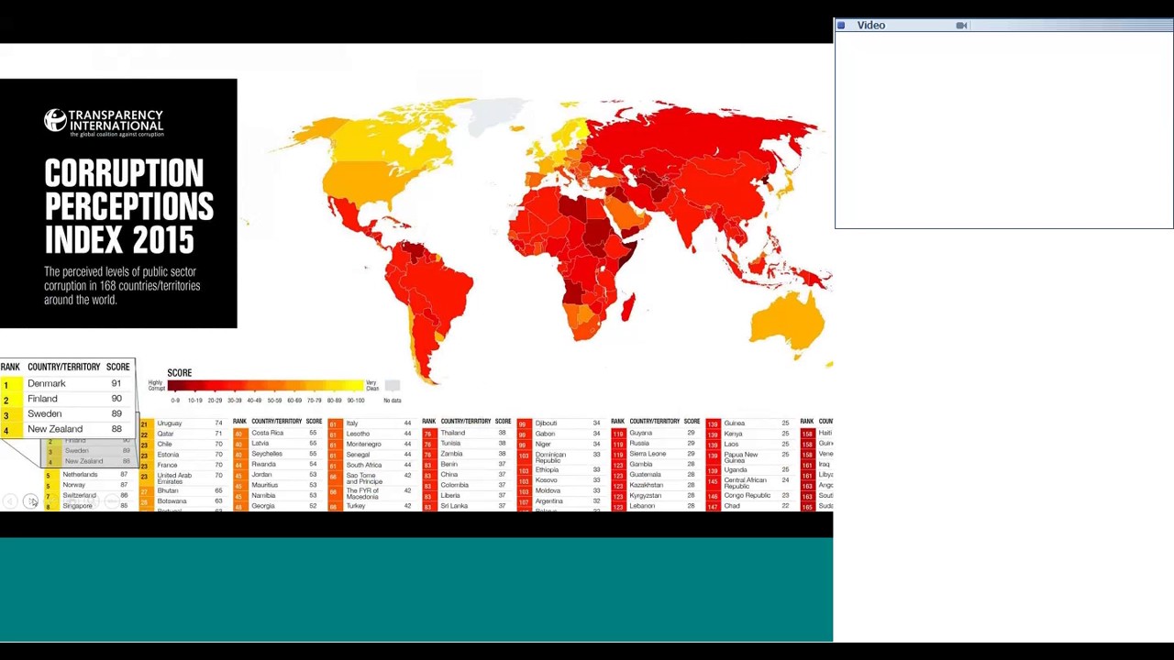The image size is (1174, 660).
Task: Click the Central African Republic row
Action: (x=749, y=482)
